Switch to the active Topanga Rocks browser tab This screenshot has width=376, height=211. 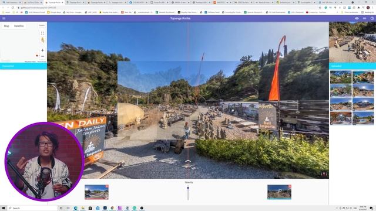point(54,2)
